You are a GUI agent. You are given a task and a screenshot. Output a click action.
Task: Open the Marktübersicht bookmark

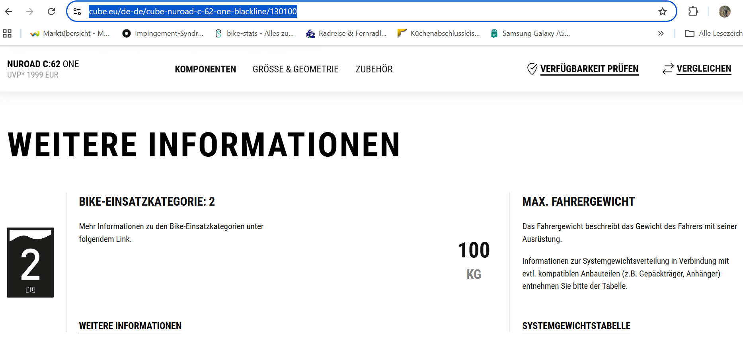[x=70, y=33]
